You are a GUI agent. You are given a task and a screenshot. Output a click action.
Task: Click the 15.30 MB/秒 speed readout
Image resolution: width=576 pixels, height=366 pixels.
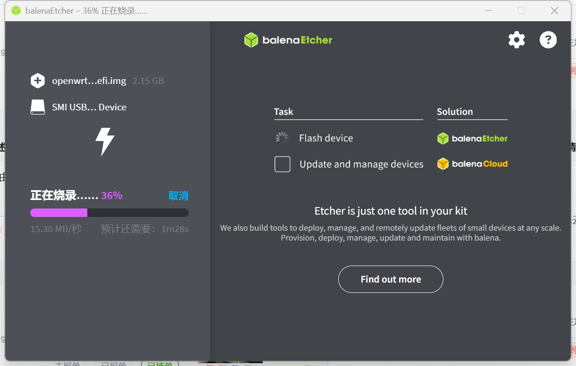[x=56, y=229]
